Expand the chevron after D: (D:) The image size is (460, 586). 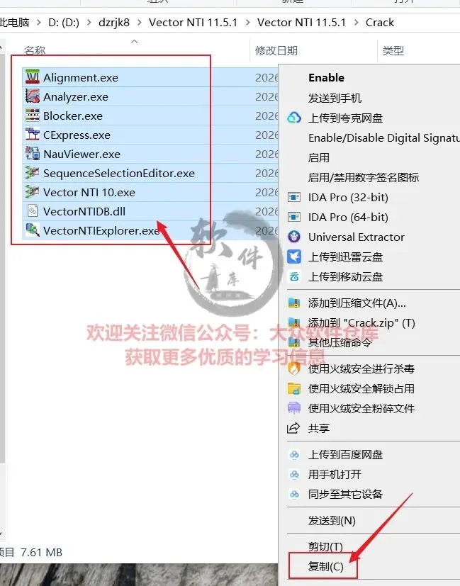(x=89, y=23)
